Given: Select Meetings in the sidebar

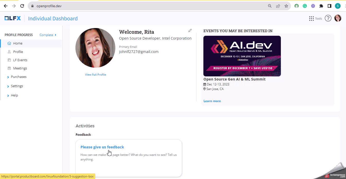Looking at the screenshot, I should [x=20, y=68].
